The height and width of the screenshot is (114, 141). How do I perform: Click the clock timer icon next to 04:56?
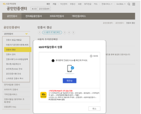click(91, 56)
